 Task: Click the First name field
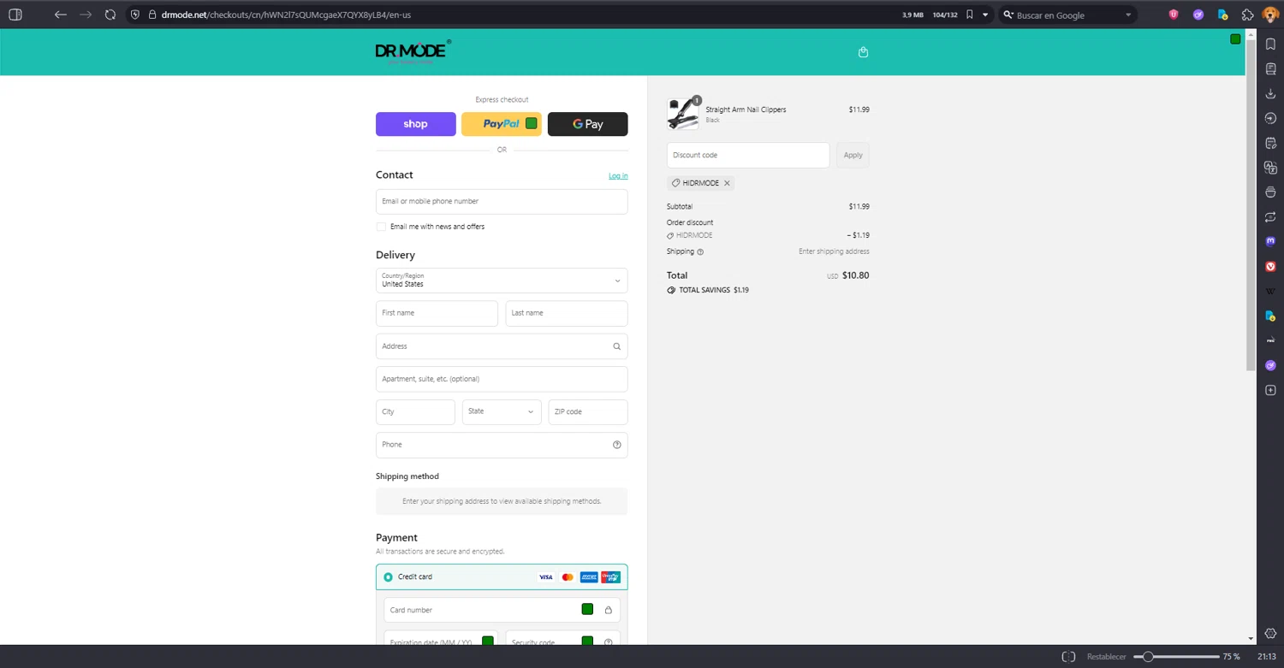(x=437, y=313)
